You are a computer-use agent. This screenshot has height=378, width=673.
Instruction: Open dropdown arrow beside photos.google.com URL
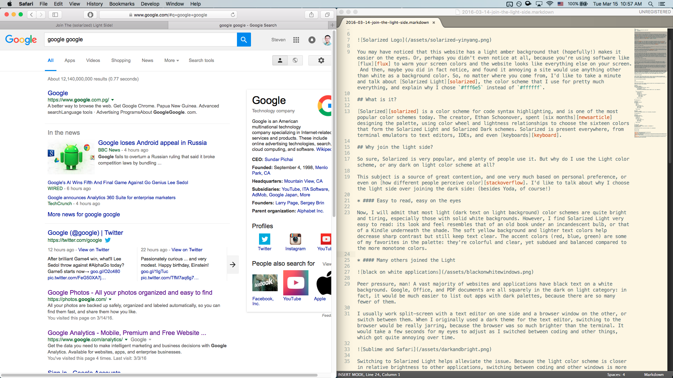(110, 300)
